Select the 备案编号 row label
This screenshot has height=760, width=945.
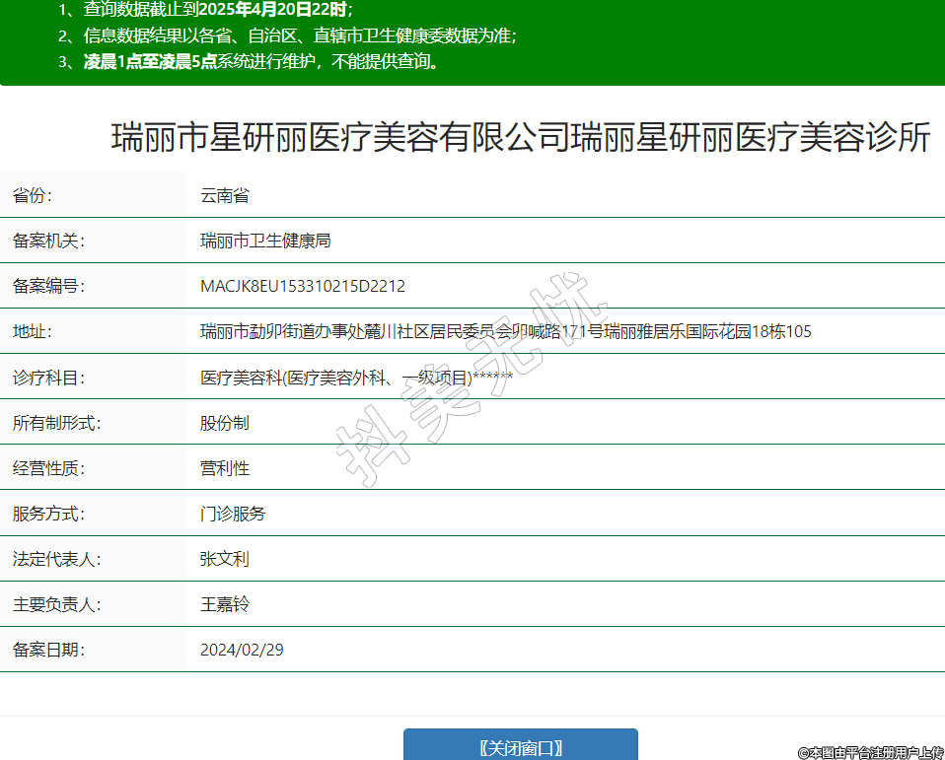[47, 286]
